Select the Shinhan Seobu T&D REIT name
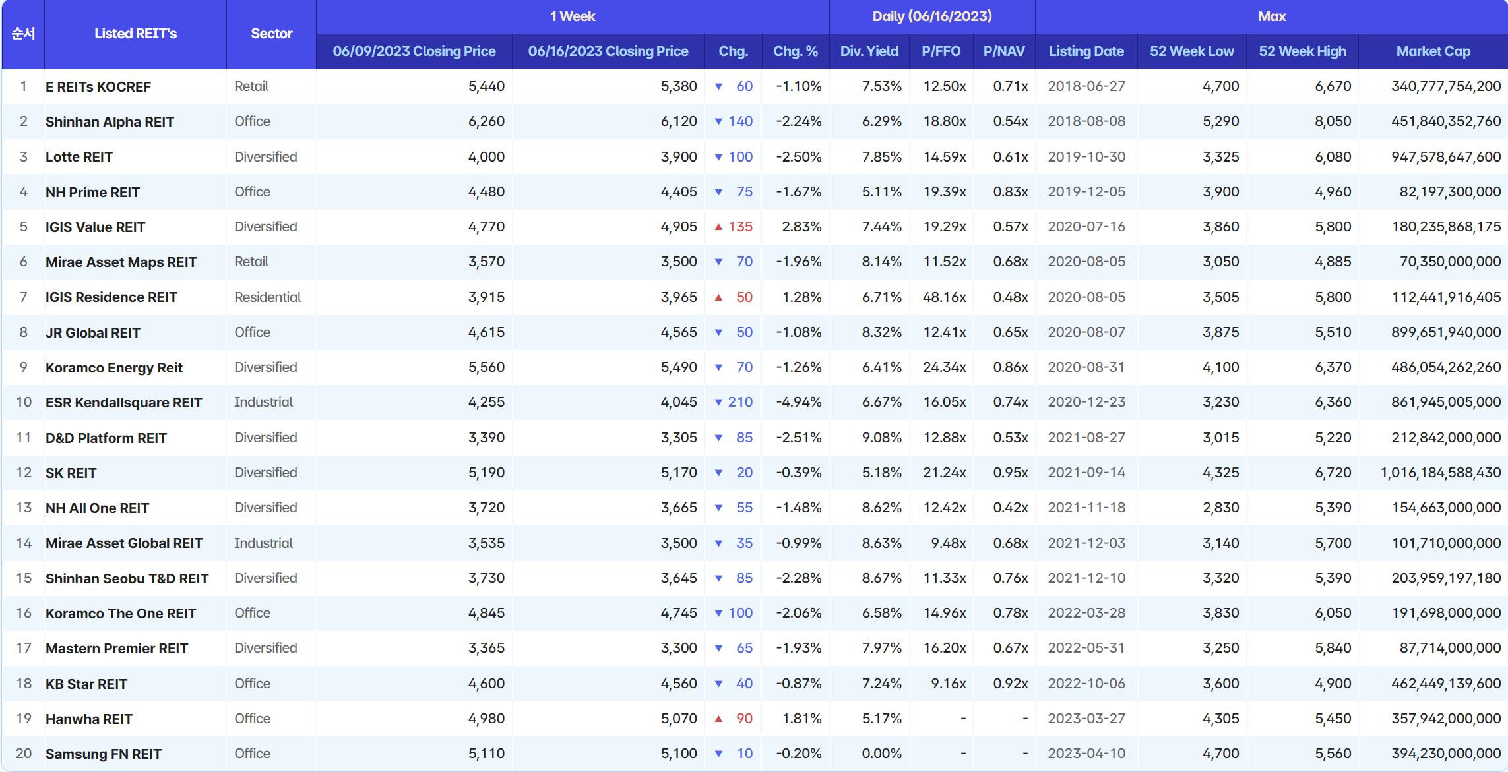 point(127,579)
